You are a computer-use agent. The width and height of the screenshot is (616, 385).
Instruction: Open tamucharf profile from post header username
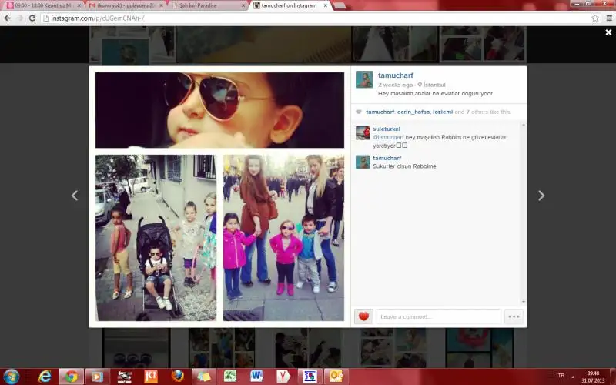(396, 75)
